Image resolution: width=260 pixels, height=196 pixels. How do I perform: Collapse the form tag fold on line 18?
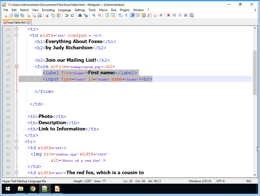click(17, 67)
